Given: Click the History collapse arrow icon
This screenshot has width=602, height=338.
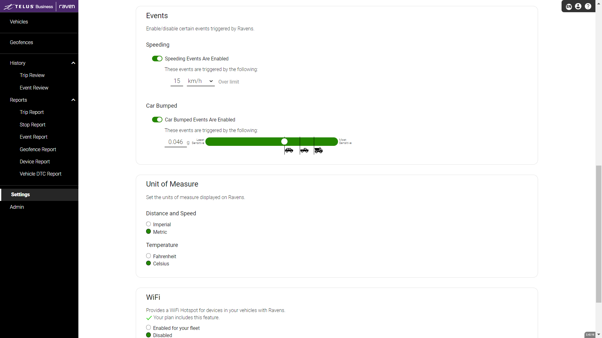Looking at the screenshot, I should click(x=73, y=63).
